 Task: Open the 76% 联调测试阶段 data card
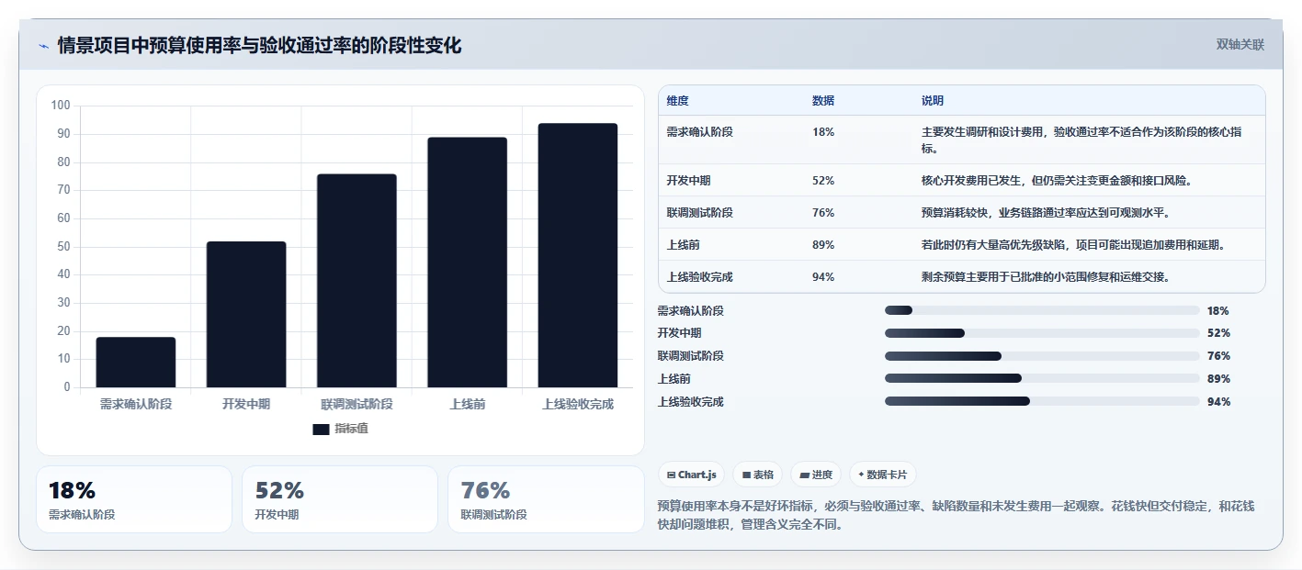pyautogui.click(x=546, y=499)
